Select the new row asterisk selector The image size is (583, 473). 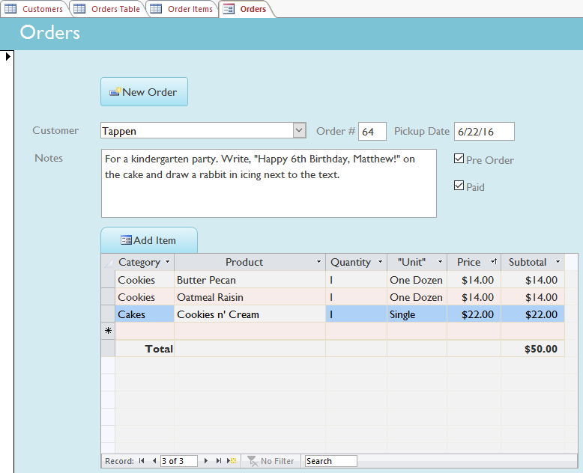[x=108, y=331]
